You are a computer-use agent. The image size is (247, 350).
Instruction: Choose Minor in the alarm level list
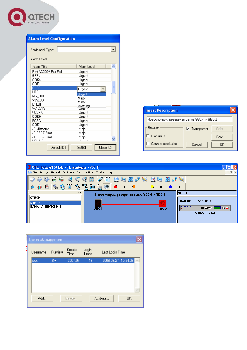[x=92, y=102]
